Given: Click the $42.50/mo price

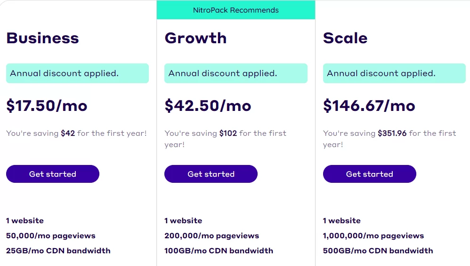Looking at the screenshot, I should pos(208,106).
